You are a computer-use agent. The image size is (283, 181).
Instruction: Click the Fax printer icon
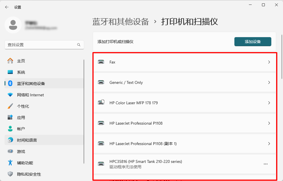click(x=101, y=62)
